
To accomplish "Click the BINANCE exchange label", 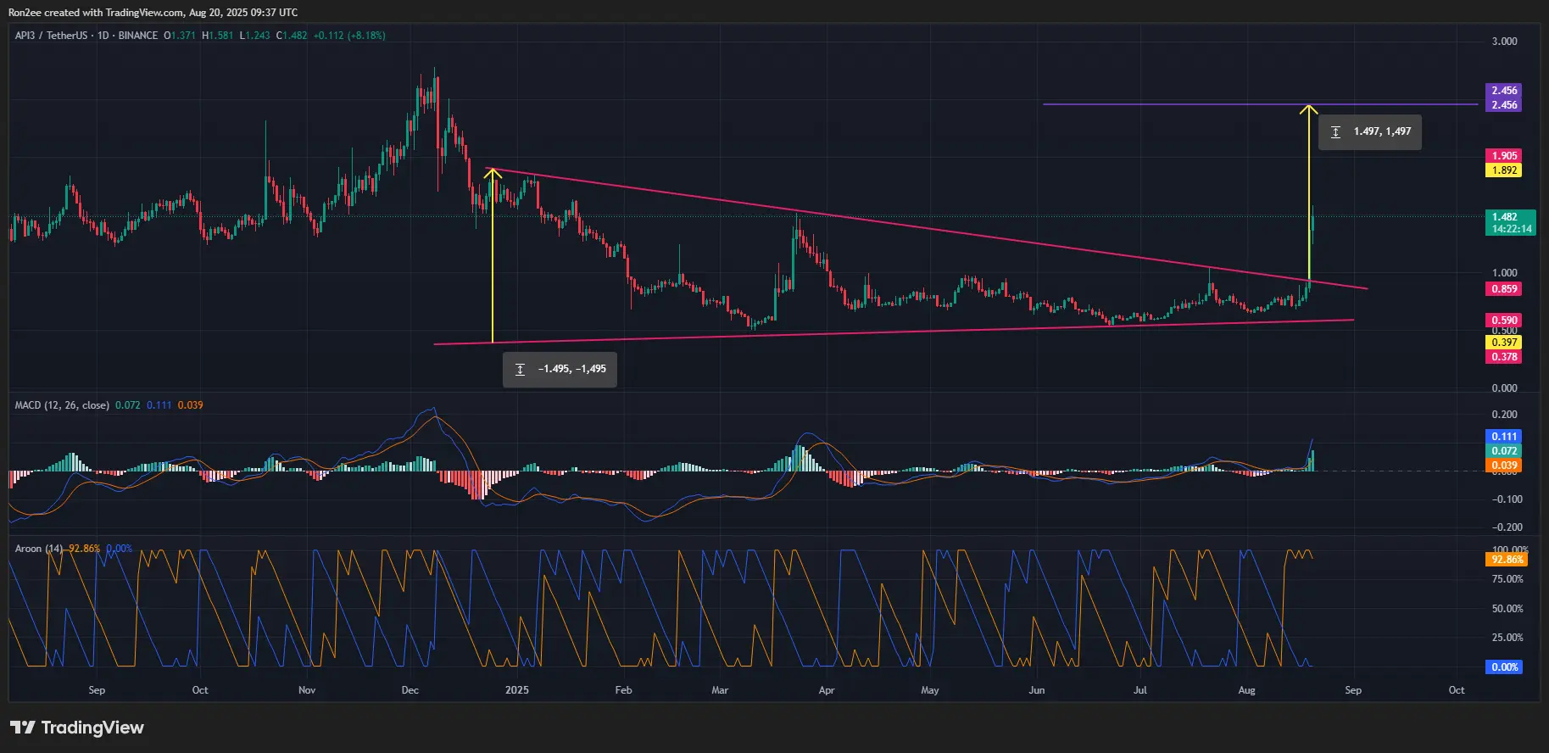I will (x=138, y=36).
